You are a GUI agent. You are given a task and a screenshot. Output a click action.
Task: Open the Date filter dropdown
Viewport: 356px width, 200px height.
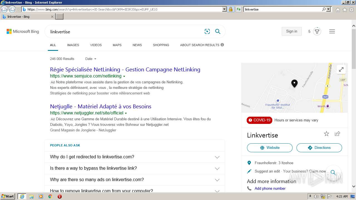[x=91, y=59]
